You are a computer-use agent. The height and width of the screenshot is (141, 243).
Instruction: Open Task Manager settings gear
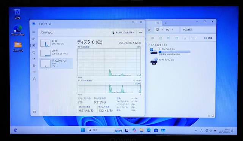pyautogui.click(x=35, y=112)
